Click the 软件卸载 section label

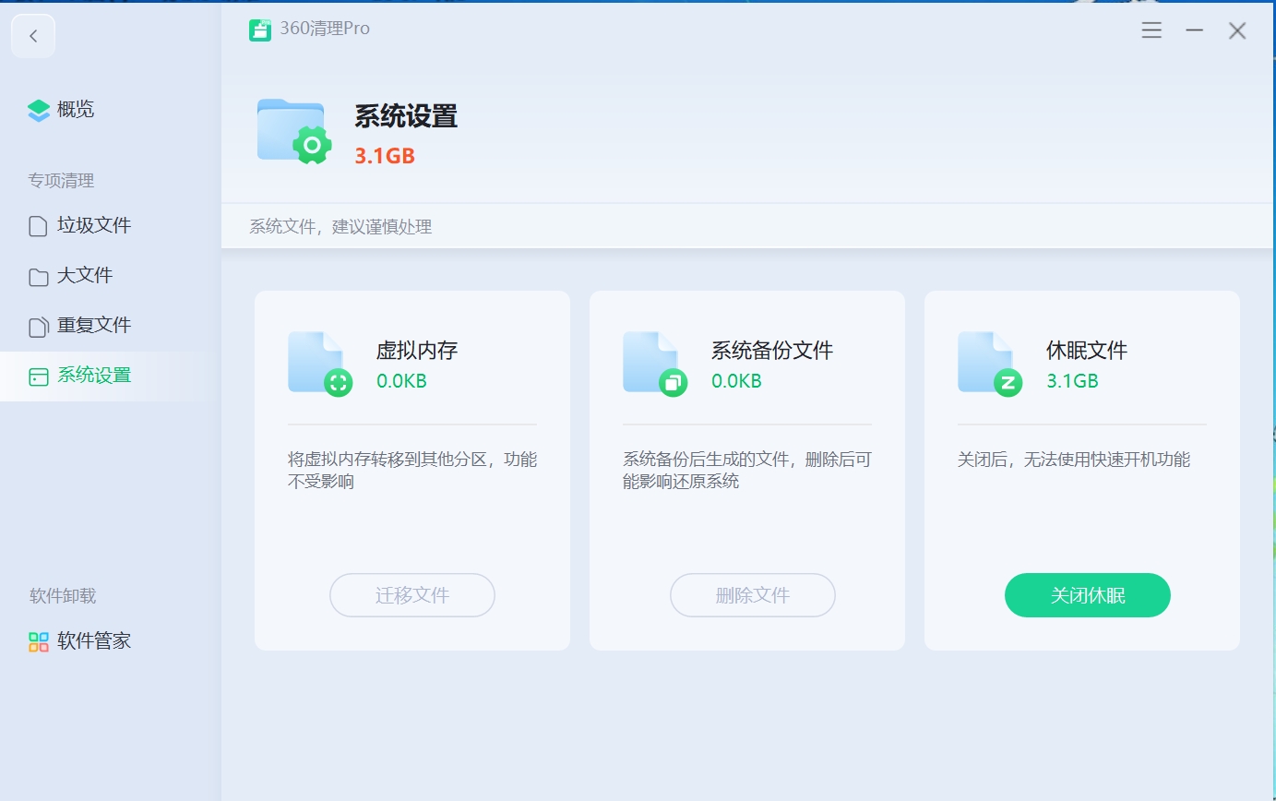coord(63,596)
